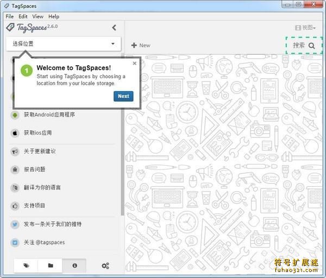Close the Welcome to TagSpaces popup
Image resolution: width=326 pixels, height=278 pixels.
point(135,64)
